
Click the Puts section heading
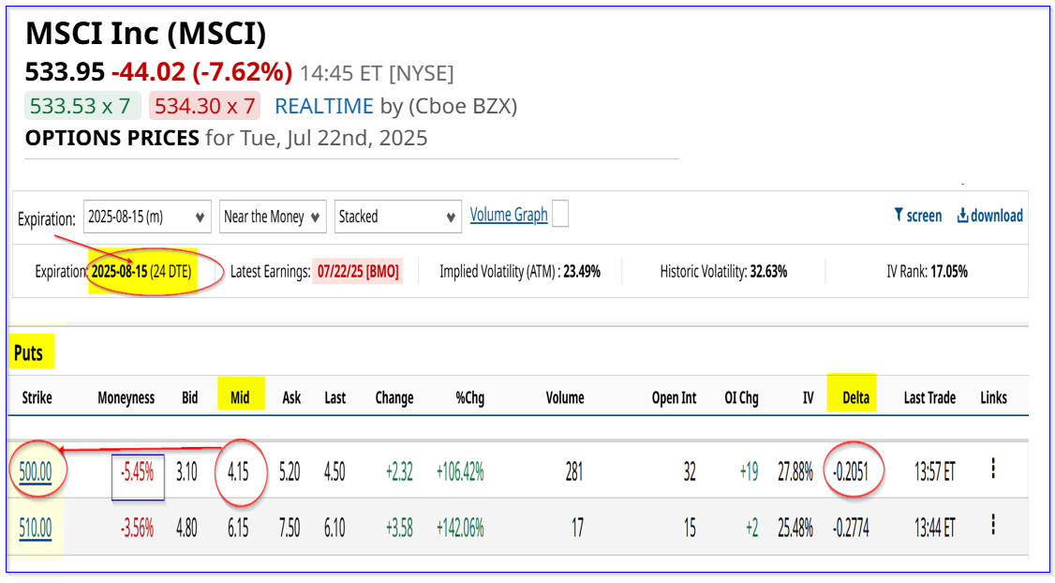[28, 353]
